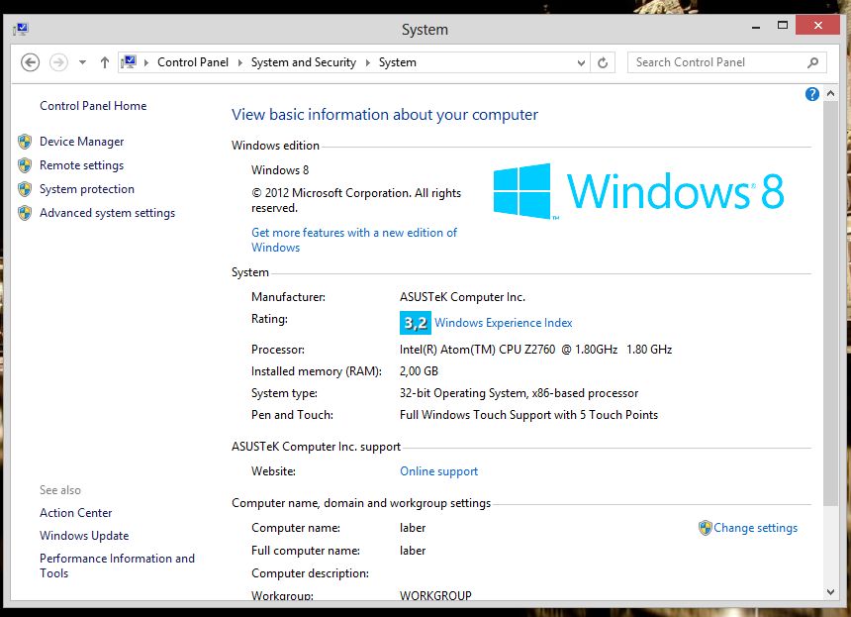
Task: Expand the chevron after System and Security
Action: click(367, 62)
